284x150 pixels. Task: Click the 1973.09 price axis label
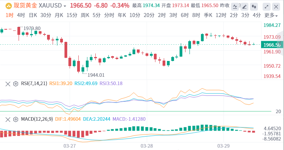coord(272,37)
